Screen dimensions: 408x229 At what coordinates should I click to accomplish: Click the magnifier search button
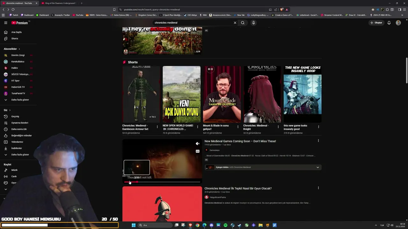(243, 23)
